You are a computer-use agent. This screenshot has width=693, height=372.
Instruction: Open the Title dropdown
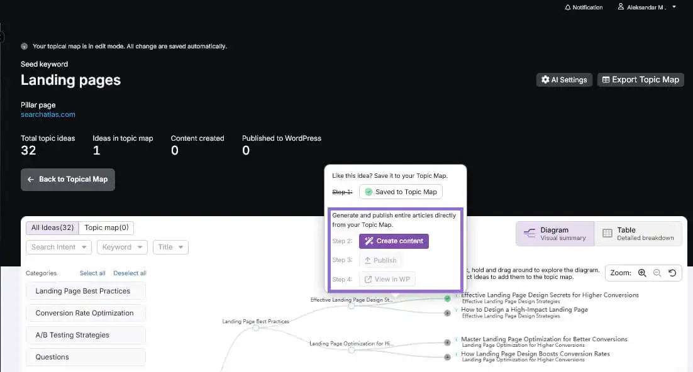(170, 247)
